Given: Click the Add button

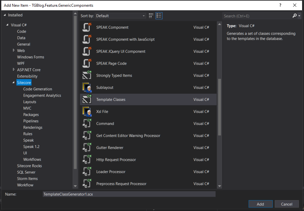Looking at the screenshot, I should (x=260, y=204).
